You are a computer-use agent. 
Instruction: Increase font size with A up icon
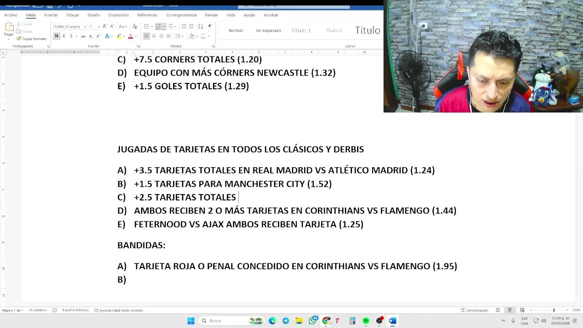[105, 26]
